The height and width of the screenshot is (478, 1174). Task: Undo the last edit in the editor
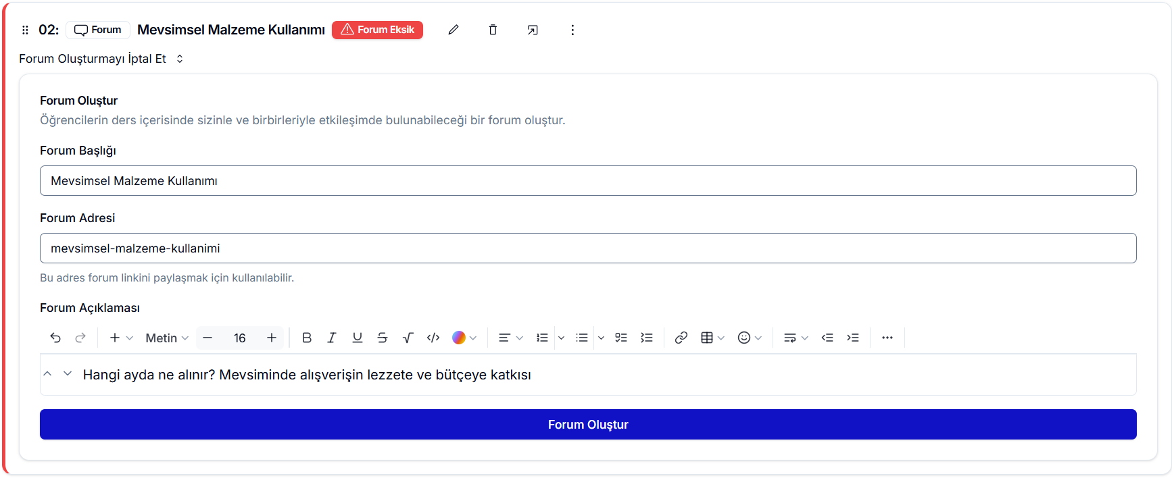tap(55, 338)
